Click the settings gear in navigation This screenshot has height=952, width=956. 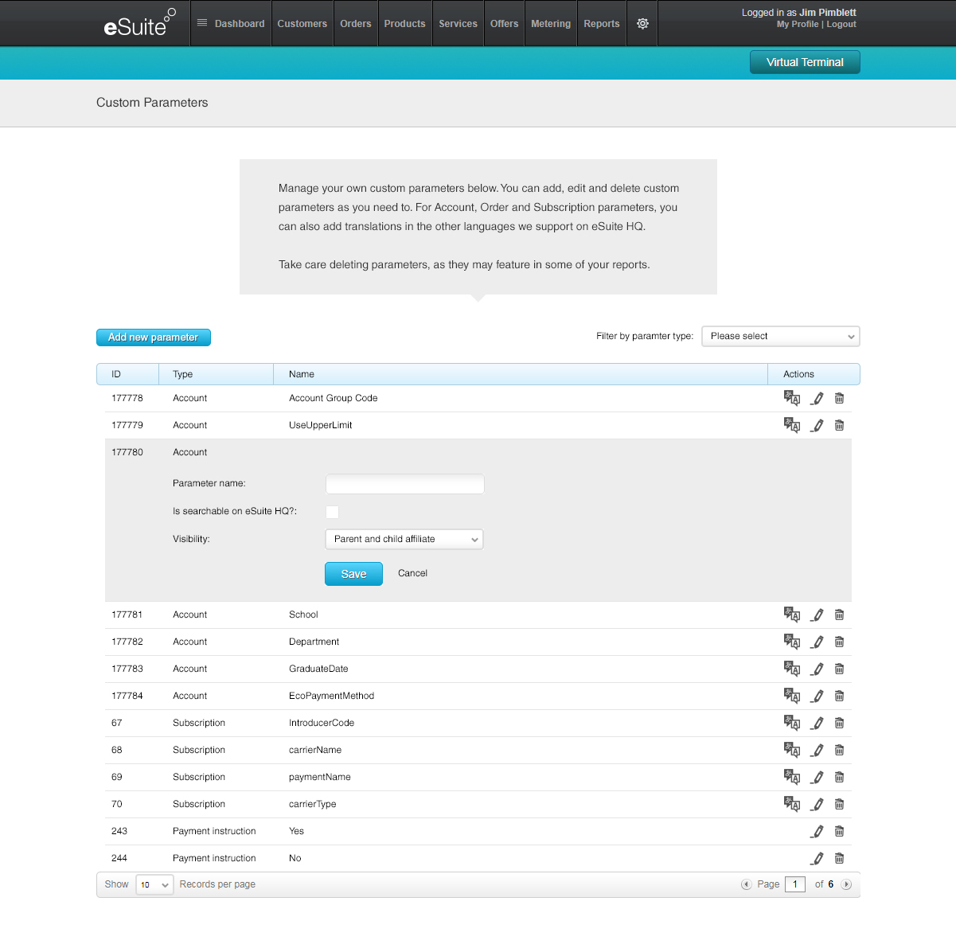pyautogui.click(x=642, y=24)
